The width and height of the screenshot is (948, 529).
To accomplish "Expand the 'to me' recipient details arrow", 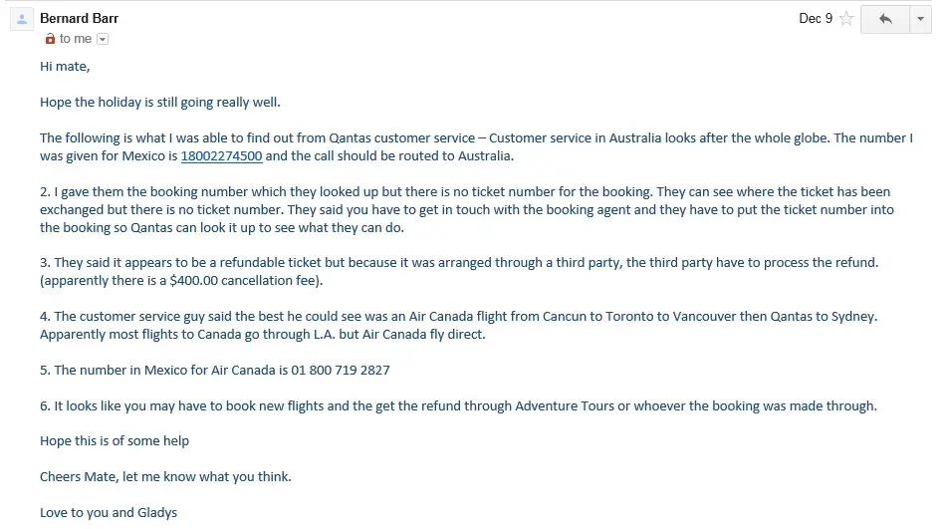I will tap(103, 40).
